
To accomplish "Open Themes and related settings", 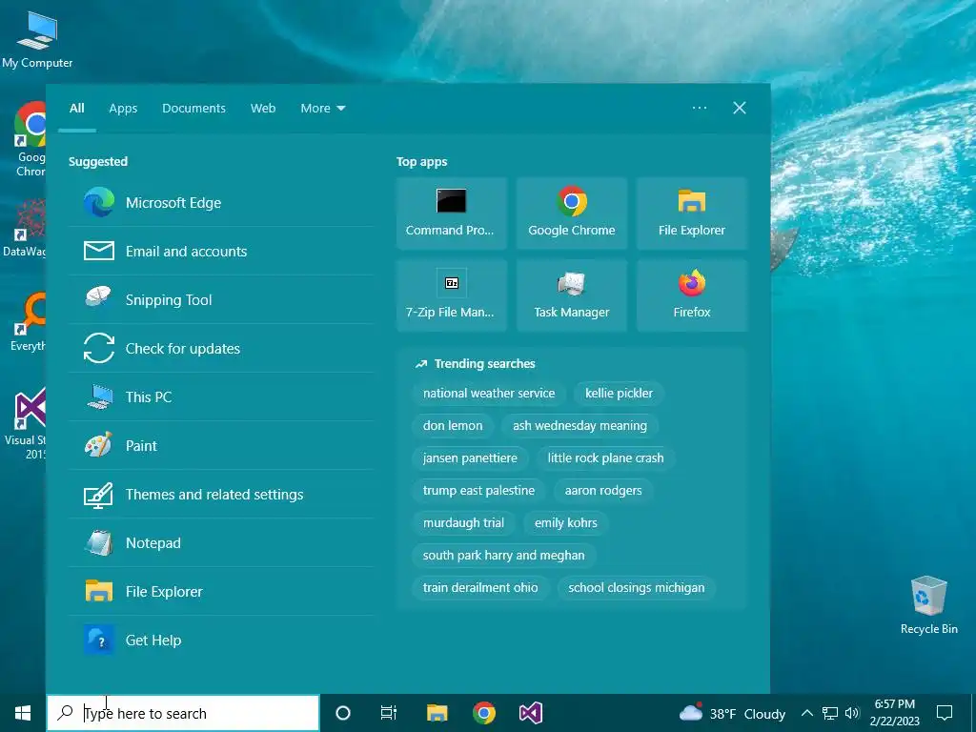I will 221,495.
